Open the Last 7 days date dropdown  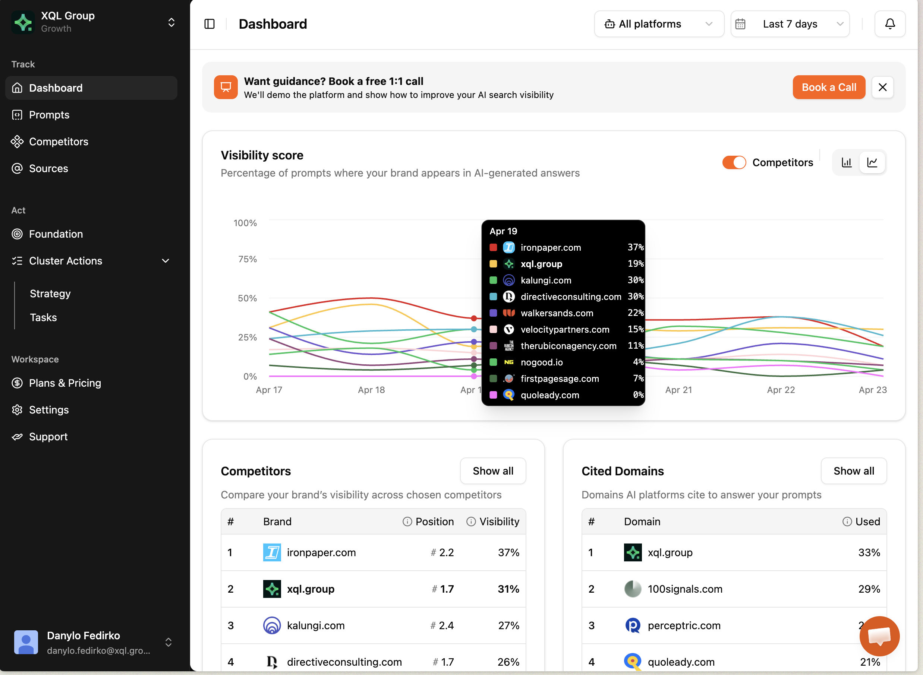(x=790, y=24)
